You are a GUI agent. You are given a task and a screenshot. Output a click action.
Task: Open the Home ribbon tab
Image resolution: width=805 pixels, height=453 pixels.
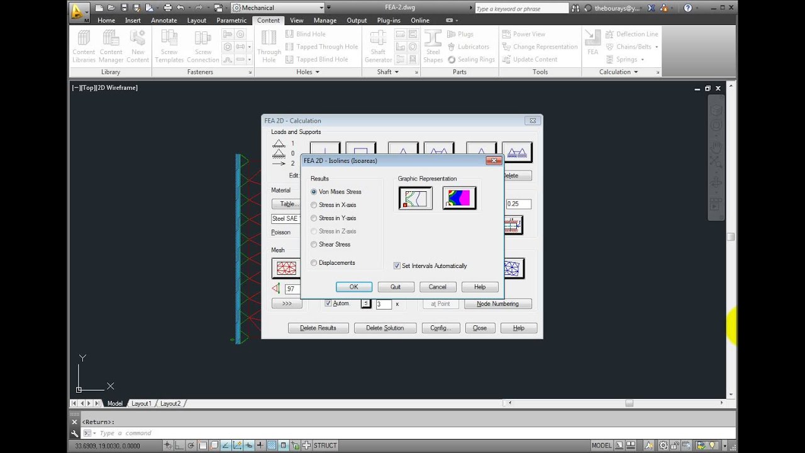click(106, 20)
